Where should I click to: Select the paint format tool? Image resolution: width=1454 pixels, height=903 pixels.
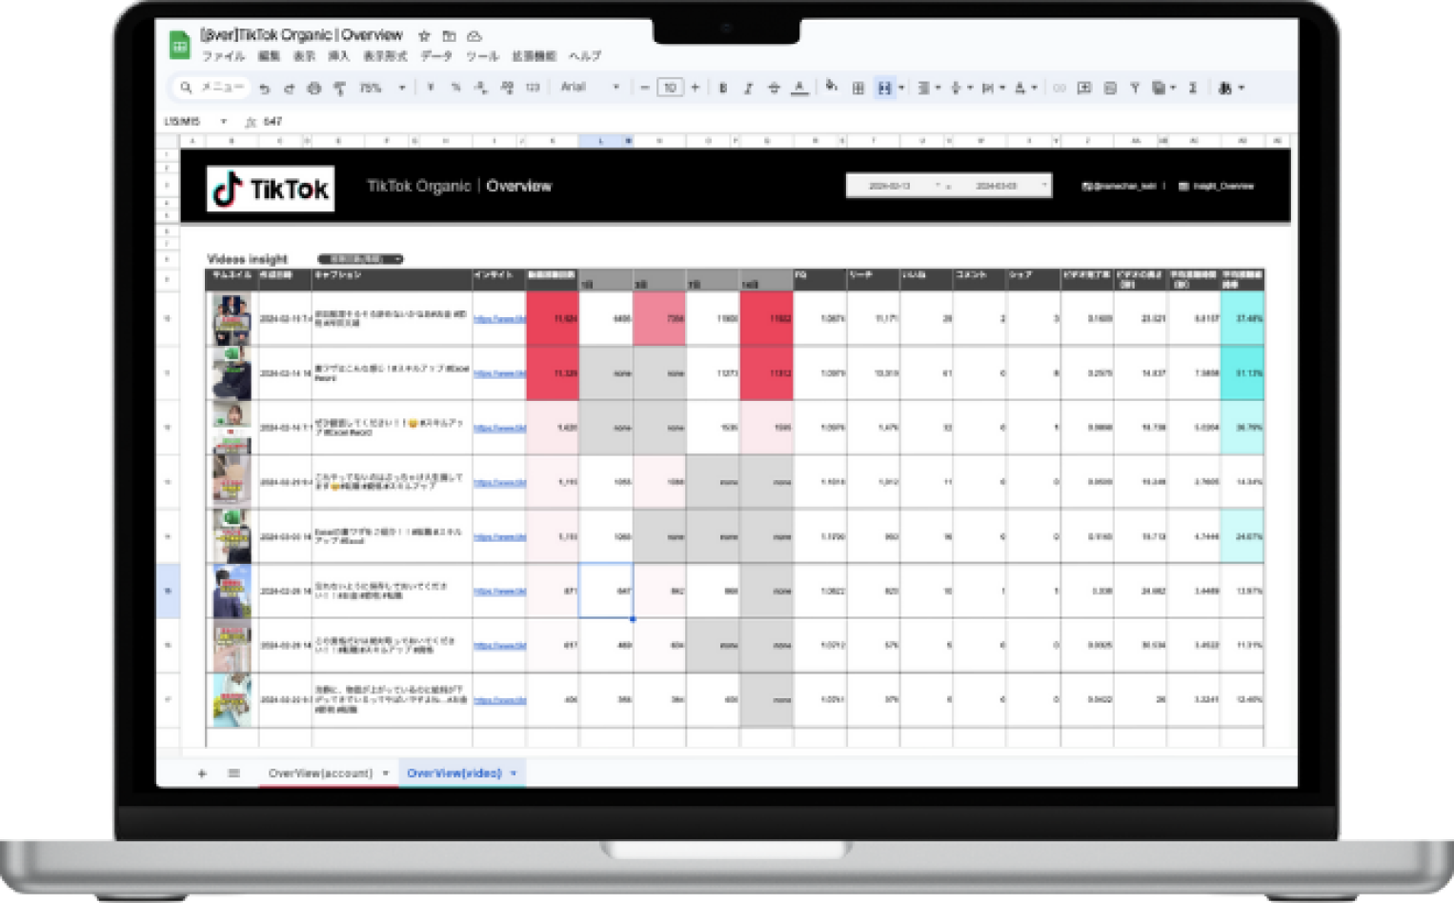click(x=339, y=89)
